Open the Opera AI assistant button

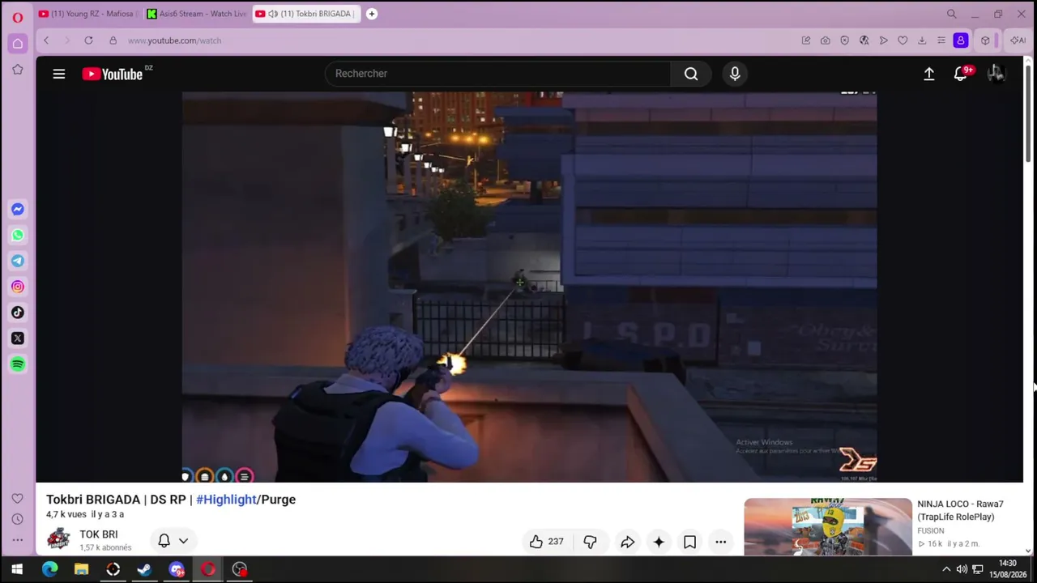tap(1018, 40)
